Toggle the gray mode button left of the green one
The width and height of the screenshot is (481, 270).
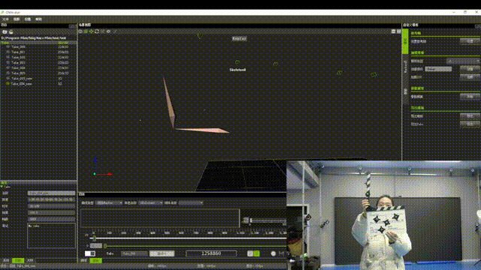coord(250,253)
